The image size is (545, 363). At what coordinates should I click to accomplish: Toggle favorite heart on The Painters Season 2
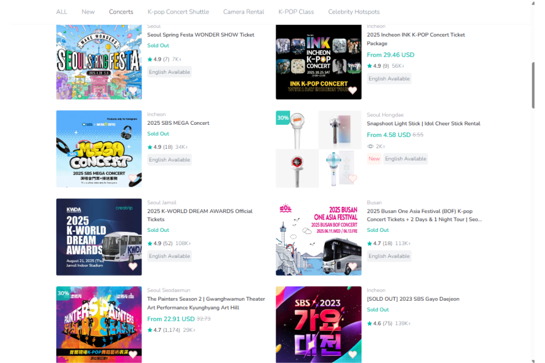[132, 354]
